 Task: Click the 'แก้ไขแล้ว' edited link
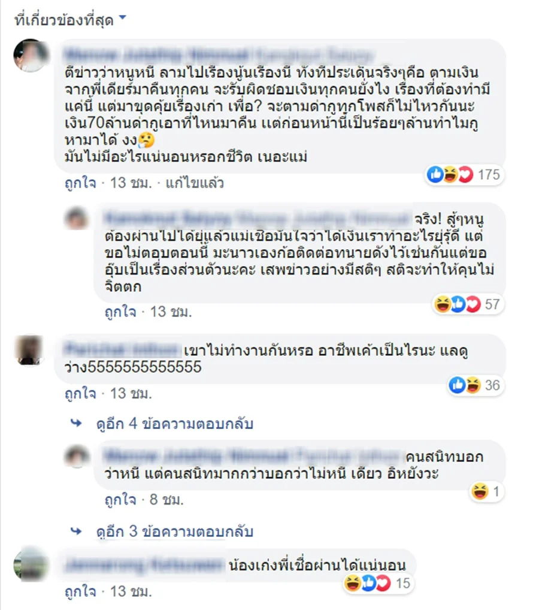pyautogui.click(x=195, y=183)
